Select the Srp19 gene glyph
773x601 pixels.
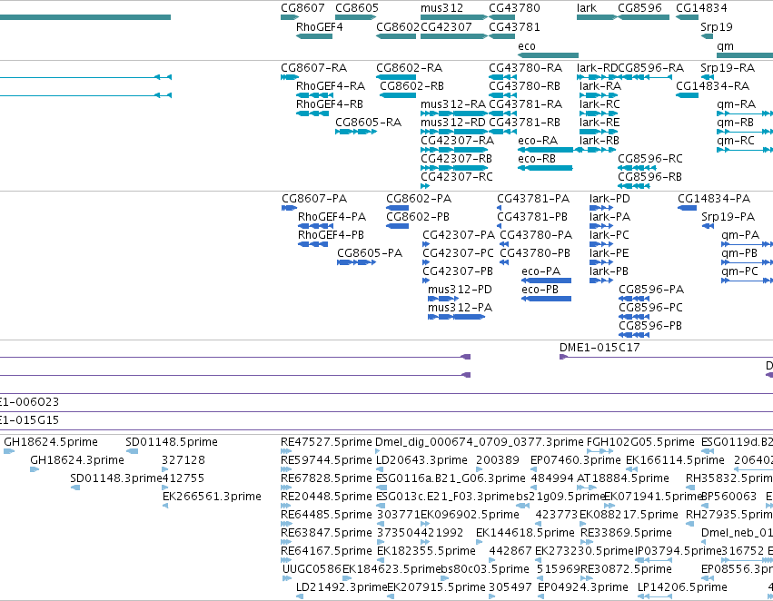707,36
